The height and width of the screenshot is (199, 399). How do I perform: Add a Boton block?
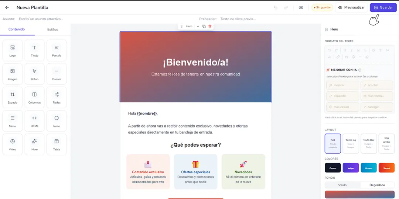[x=35, y=74]
